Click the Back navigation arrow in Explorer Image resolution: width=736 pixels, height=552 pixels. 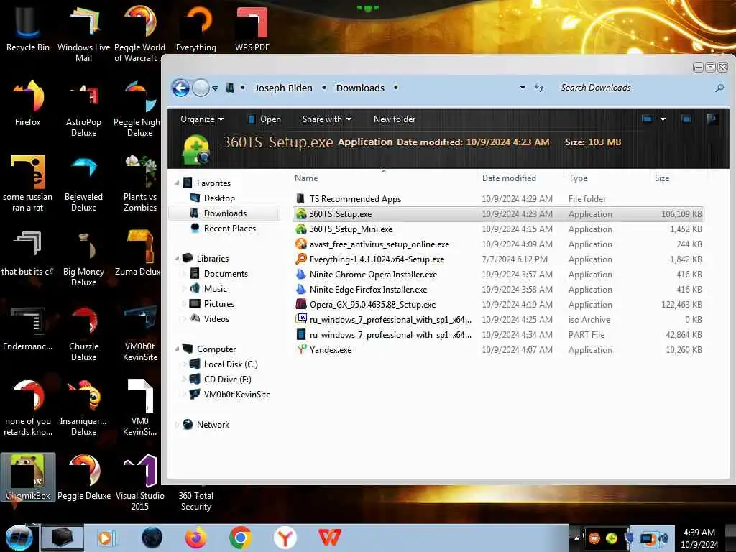(x=180, y=88)
